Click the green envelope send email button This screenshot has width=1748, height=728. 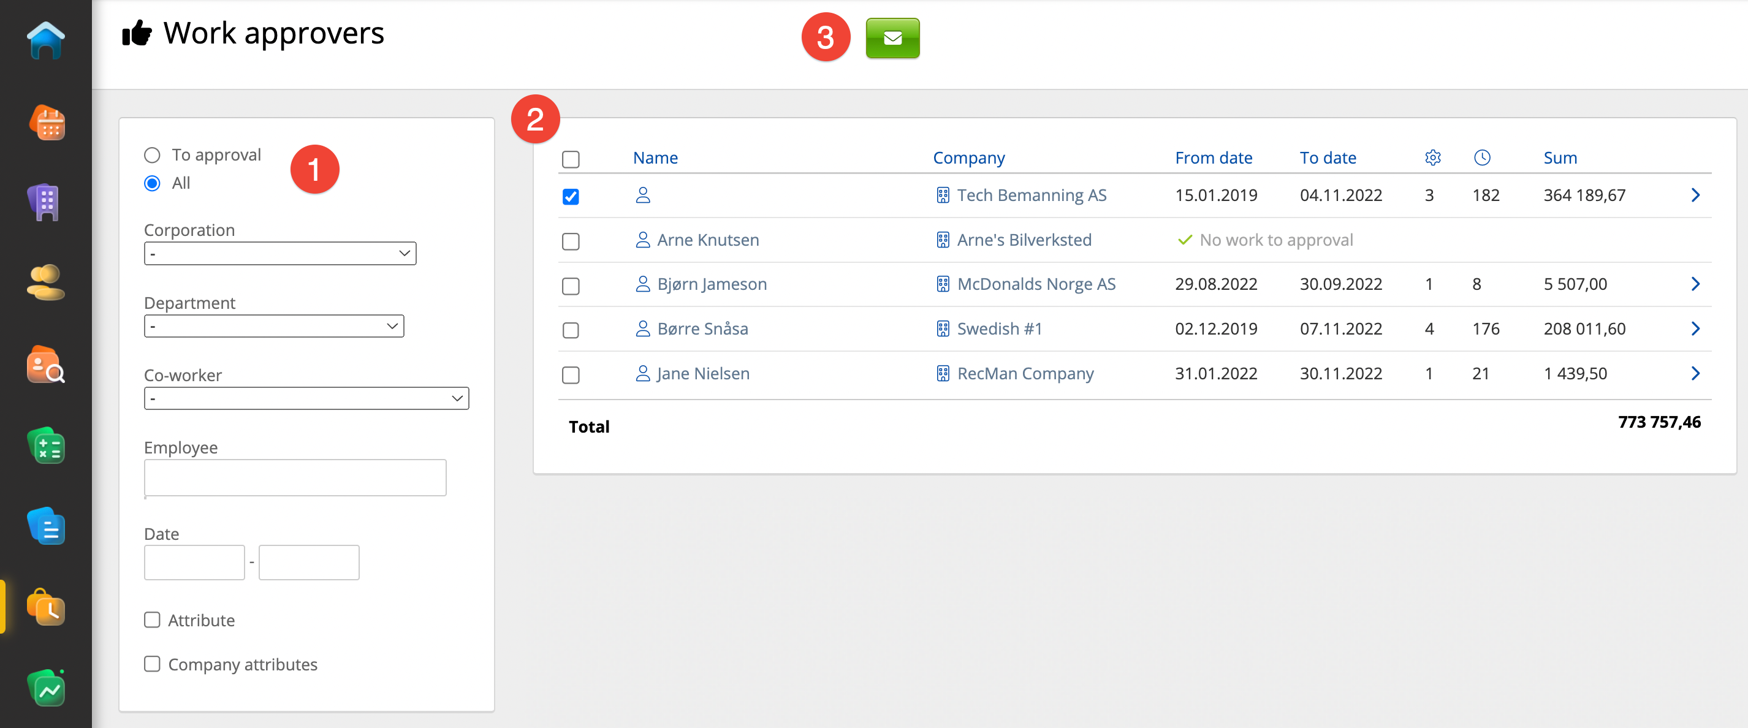pyautogui.click(x=892, y=38)
